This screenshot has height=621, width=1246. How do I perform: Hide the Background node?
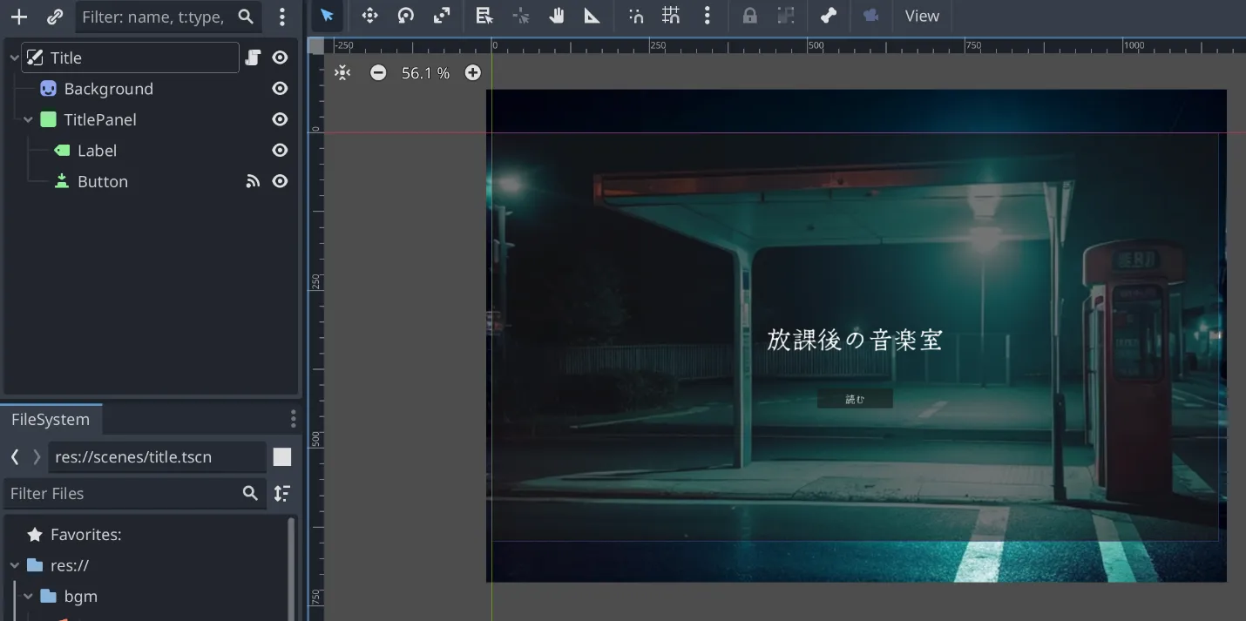point(280,89)
